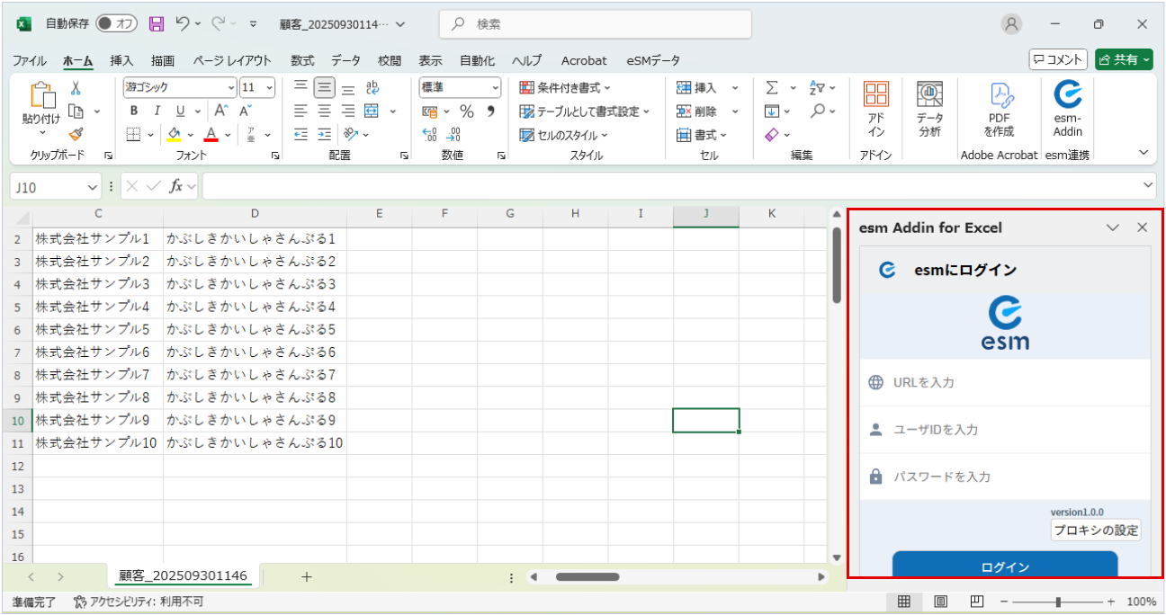The image size is (1166, 615).
Task: Switch to Page Break Preview icon
Action: (x=976, y=602)
